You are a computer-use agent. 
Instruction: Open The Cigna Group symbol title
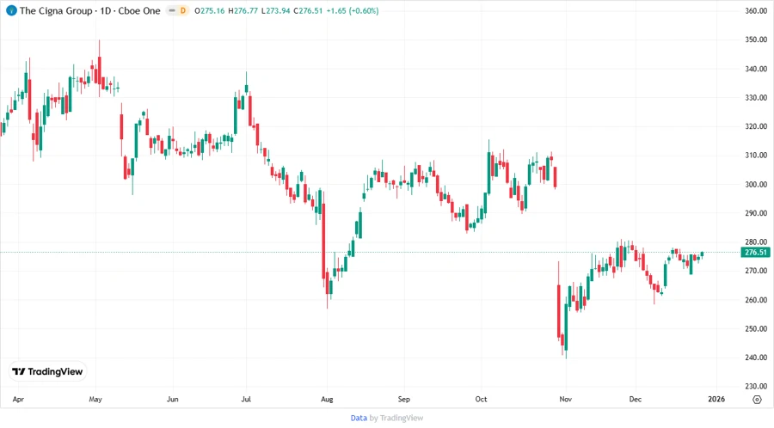56,10
